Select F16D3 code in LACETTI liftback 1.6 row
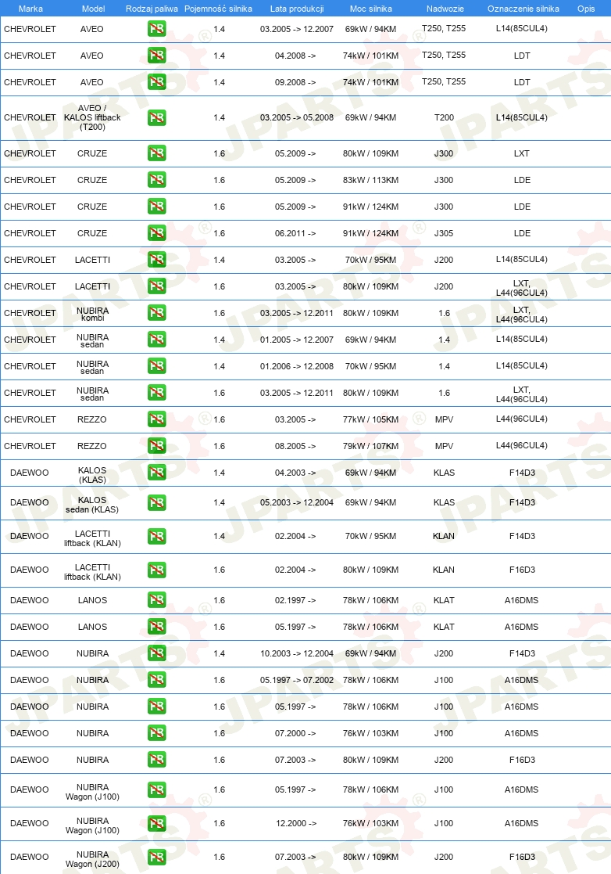This screenshot has width=611, height=874. click(x=522, y=570)
